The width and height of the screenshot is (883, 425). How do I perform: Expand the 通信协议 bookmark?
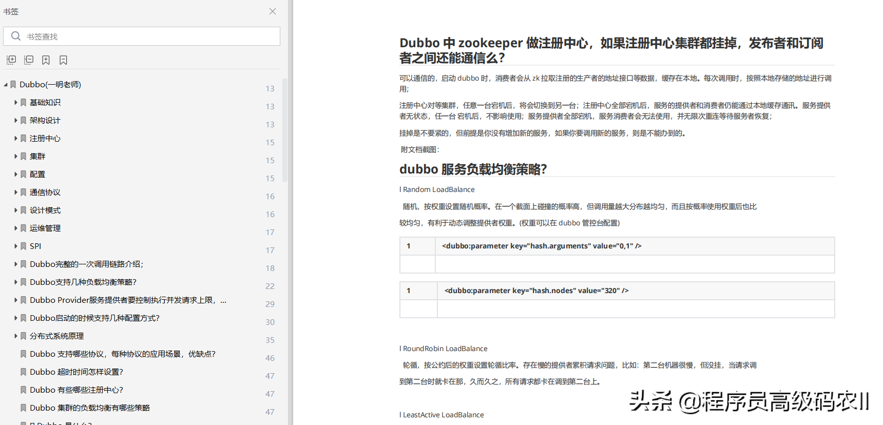[x=16, y=192]
